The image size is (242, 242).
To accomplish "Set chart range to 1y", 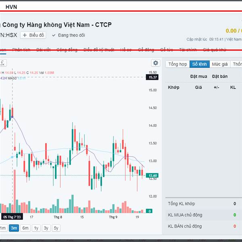I will (x=36, y=228).
